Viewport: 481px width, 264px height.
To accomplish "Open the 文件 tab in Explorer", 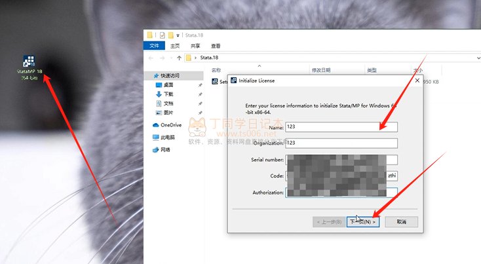I will [x=154, y=46].
